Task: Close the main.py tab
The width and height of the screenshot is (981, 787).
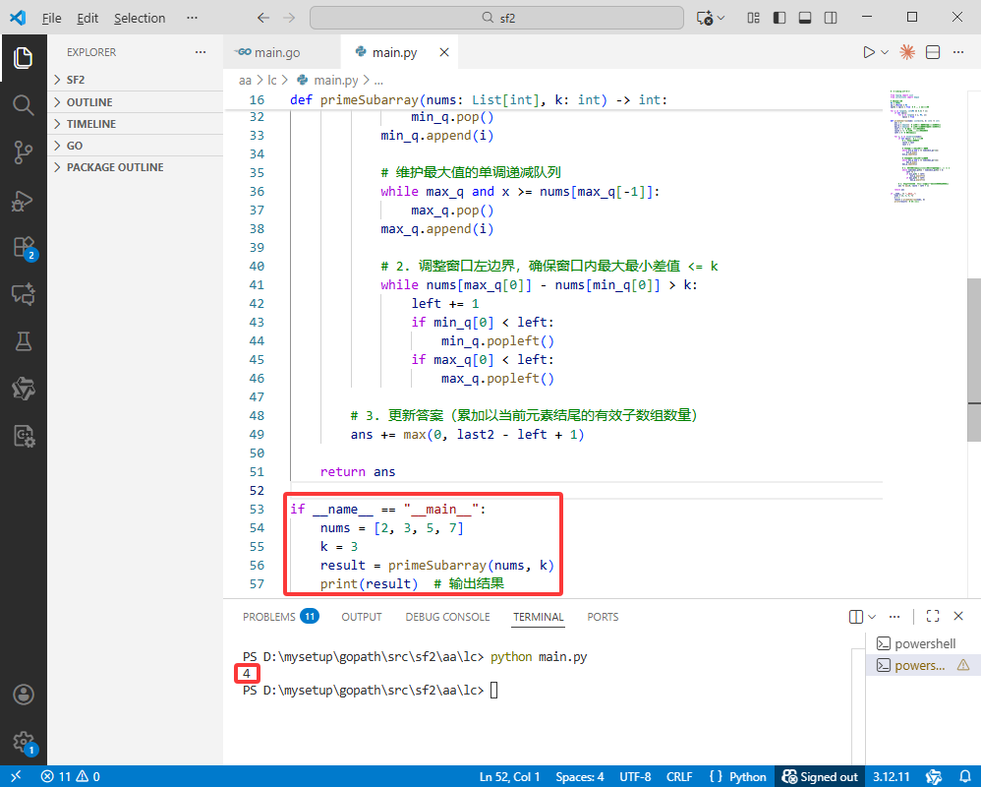Action: pos(444,52)
